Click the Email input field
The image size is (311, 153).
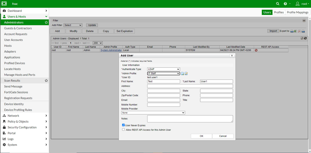tap(164, 100)
